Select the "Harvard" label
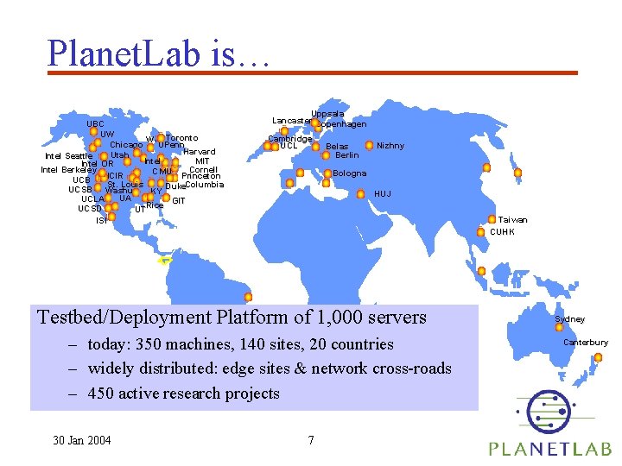622x466 pixels. click(200, 152)
